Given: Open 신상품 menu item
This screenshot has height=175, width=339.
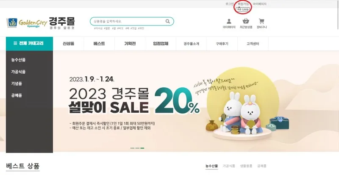Looking at the screenshot, I should (x=68, y=44).
